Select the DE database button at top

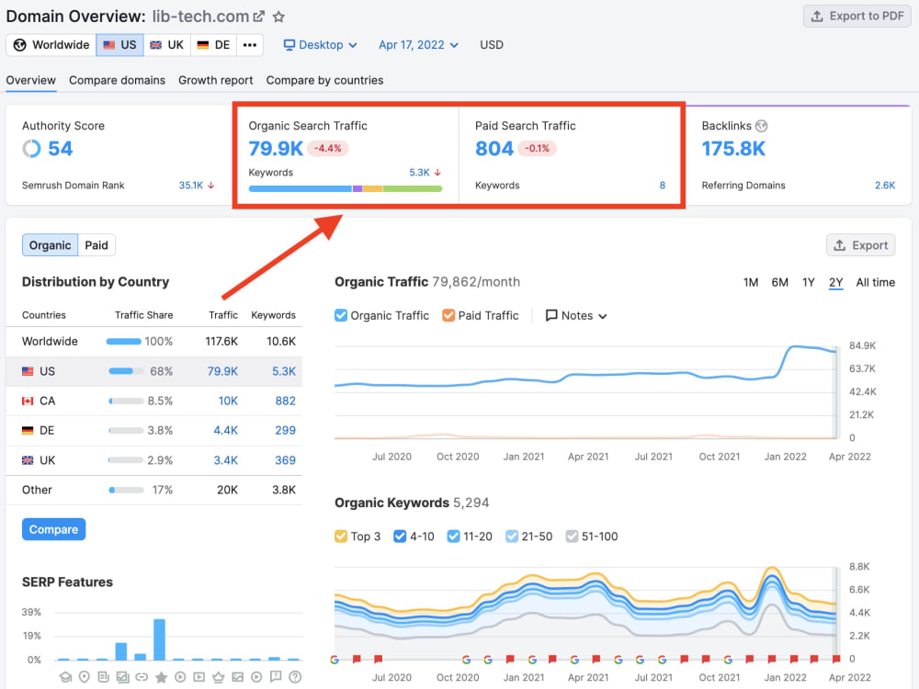pos(214,45)
